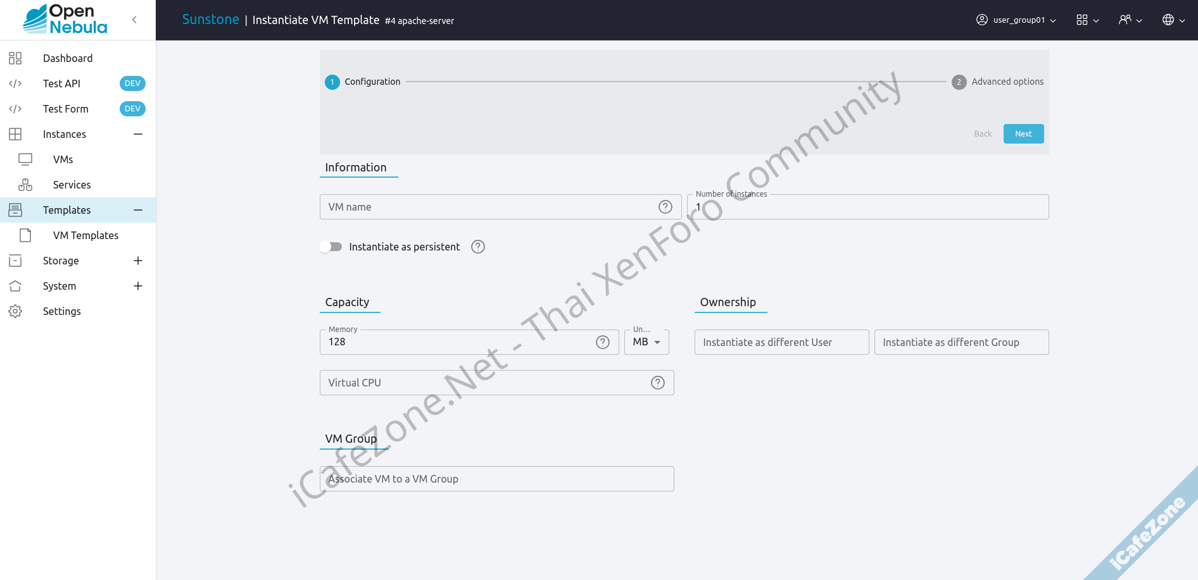This screenshot has width=1198, height=580.
Task: Open the view selector grid icon
Action: pos(1087,20)
